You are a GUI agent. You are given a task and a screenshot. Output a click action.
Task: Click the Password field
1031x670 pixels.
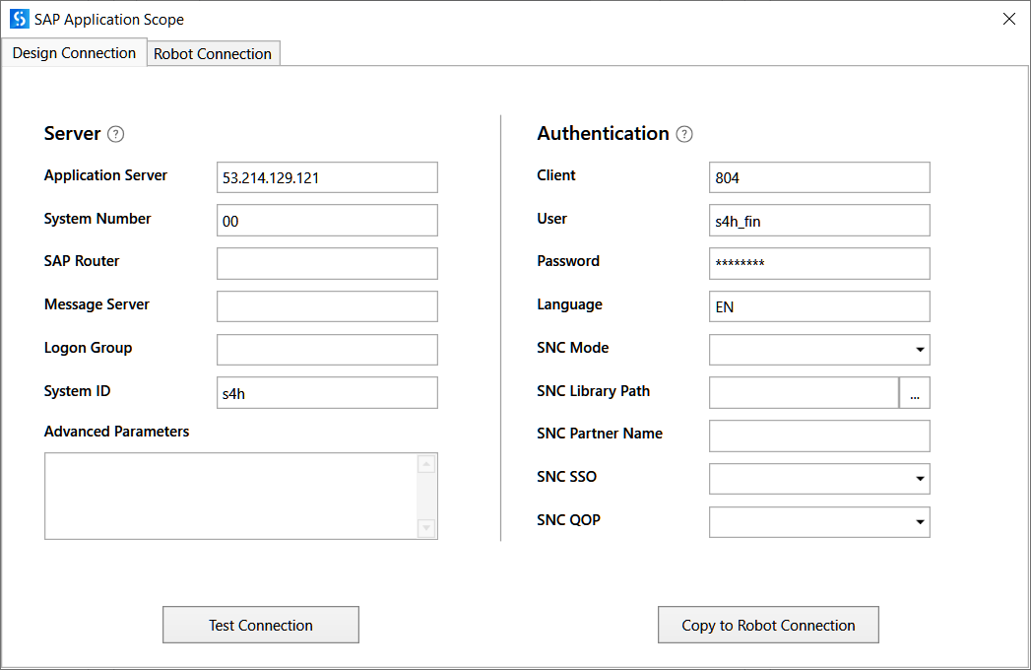point(819,263)
